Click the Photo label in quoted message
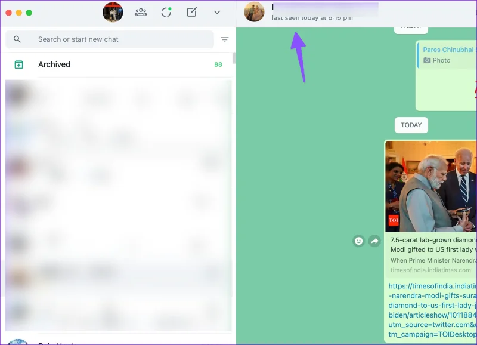The width and height of the screenshot is (477, 345). coord(441,60)
